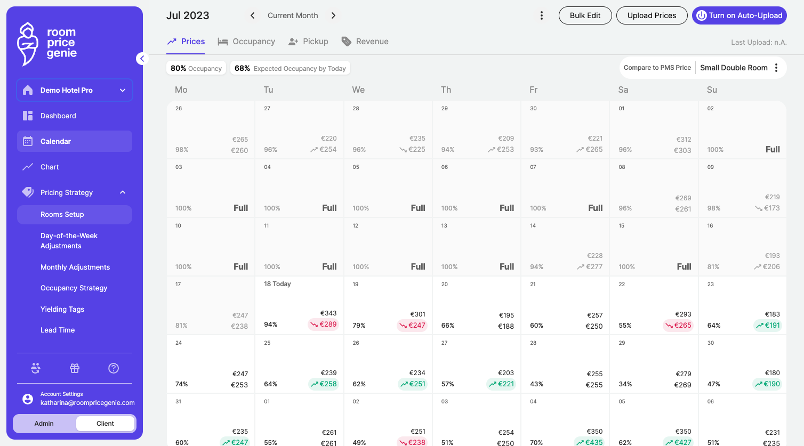Open the Small Double Room selector
The height and width of the screenshot is (446, 804).
pos(734,68)
